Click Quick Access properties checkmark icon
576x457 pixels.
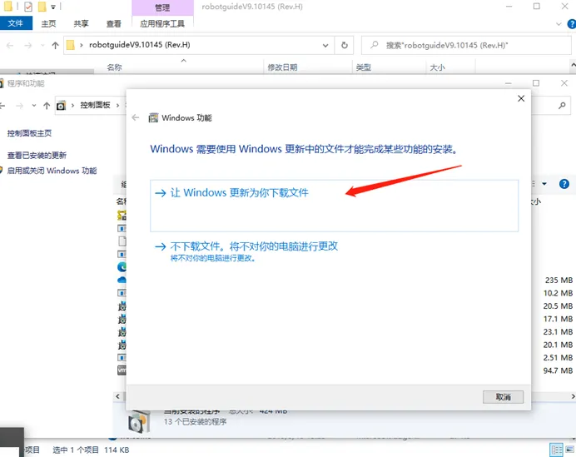[x=28, y=7]
